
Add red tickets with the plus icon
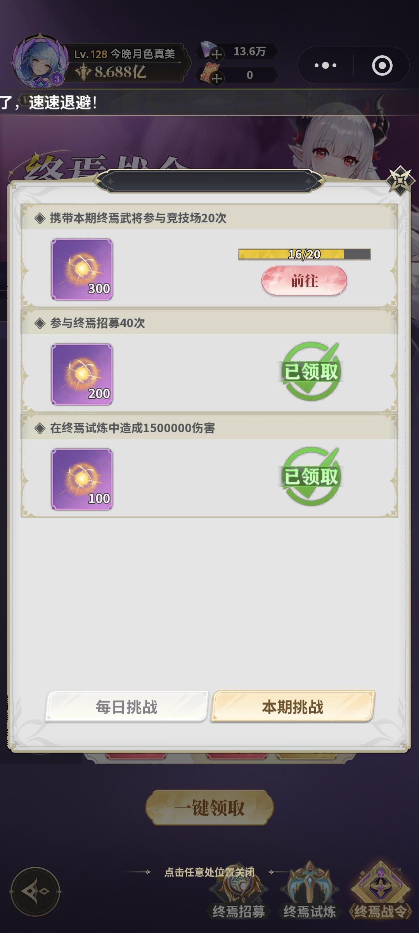[217, 78]
